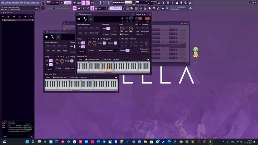This screenshot has height=145, width=258.
Task: Select the browser cloud tab icon
Action: [25, 17]
